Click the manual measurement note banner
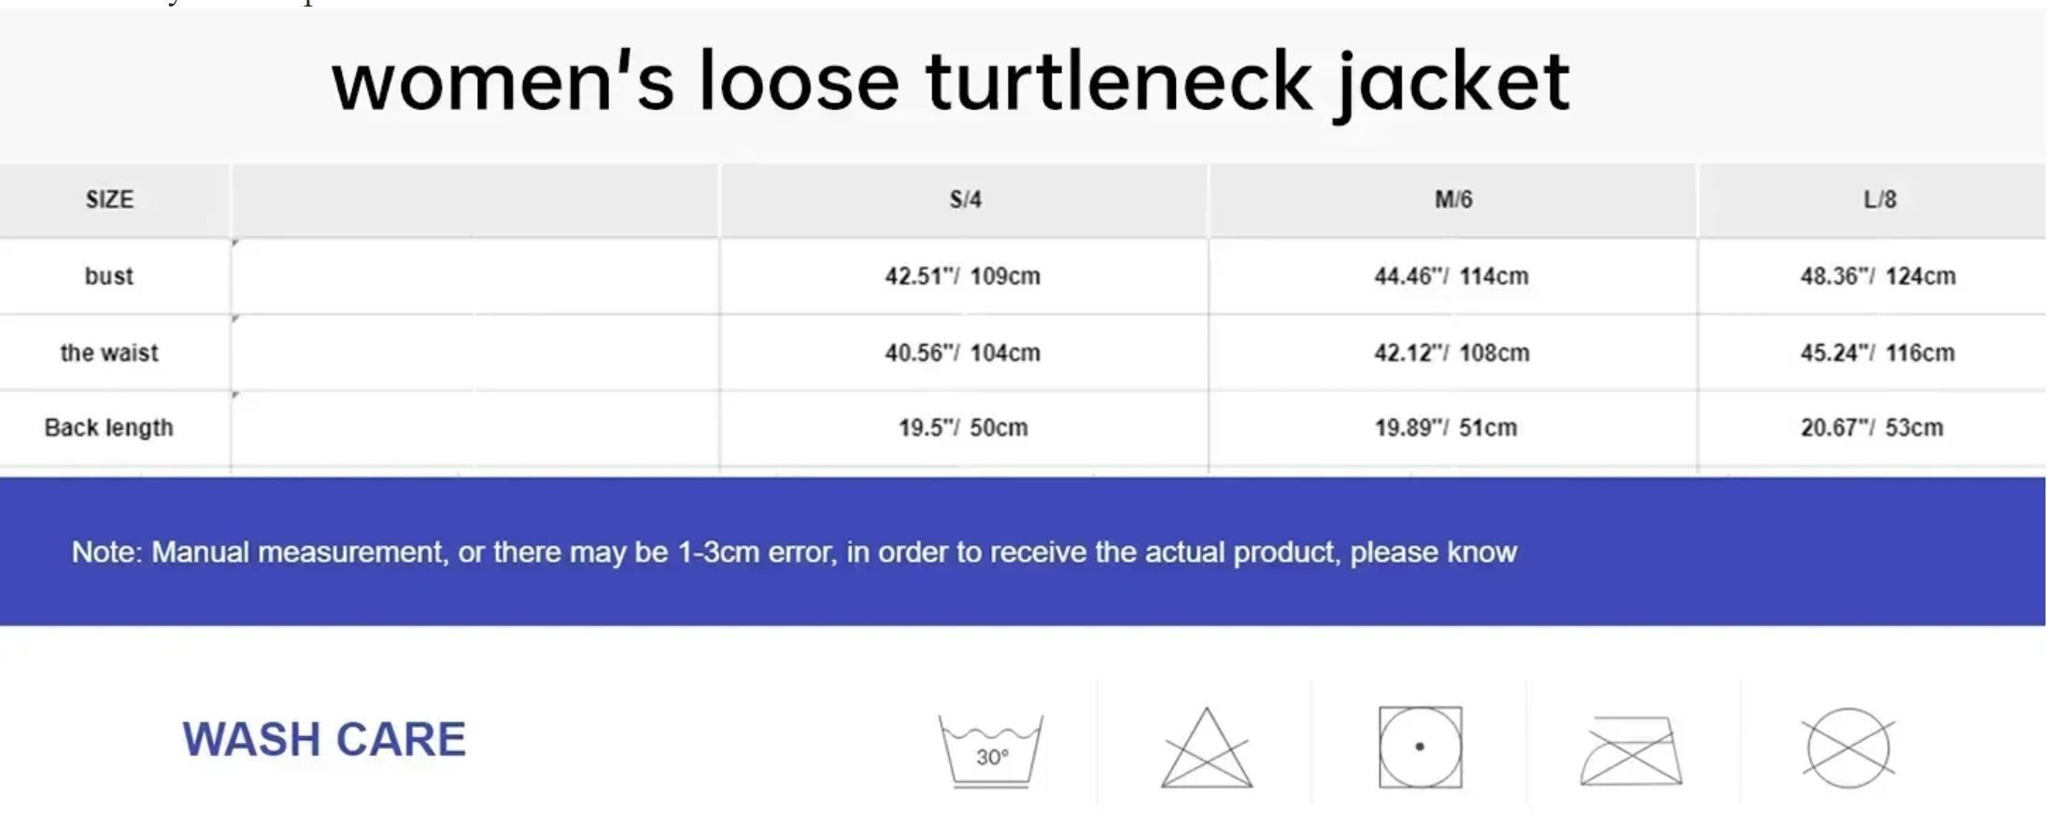Viewport: 2067px width, 823px height. (x=794, y=552)
